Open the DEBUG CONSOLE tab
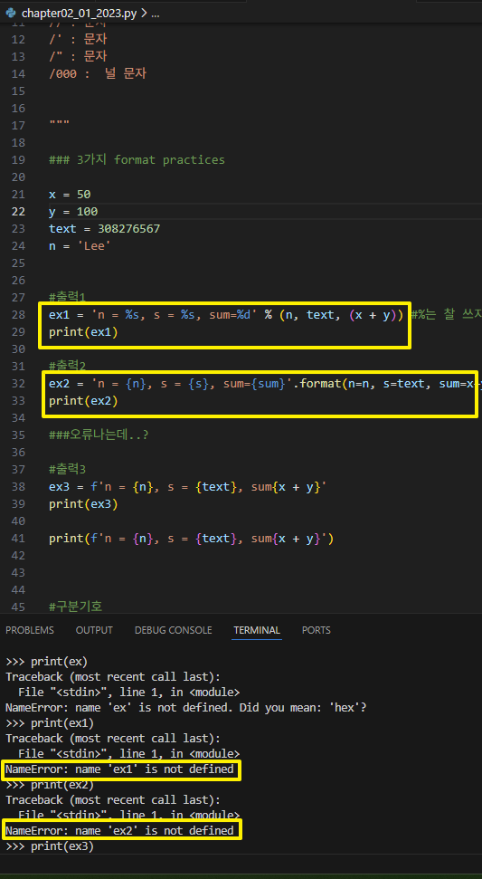Image resolution: width=482 pixels, height=879 pixels. coord(173,630)
